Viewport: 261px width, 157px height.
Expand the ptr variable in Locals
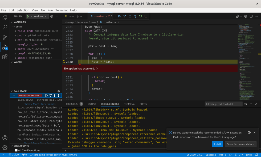click(x=15, y=40)
